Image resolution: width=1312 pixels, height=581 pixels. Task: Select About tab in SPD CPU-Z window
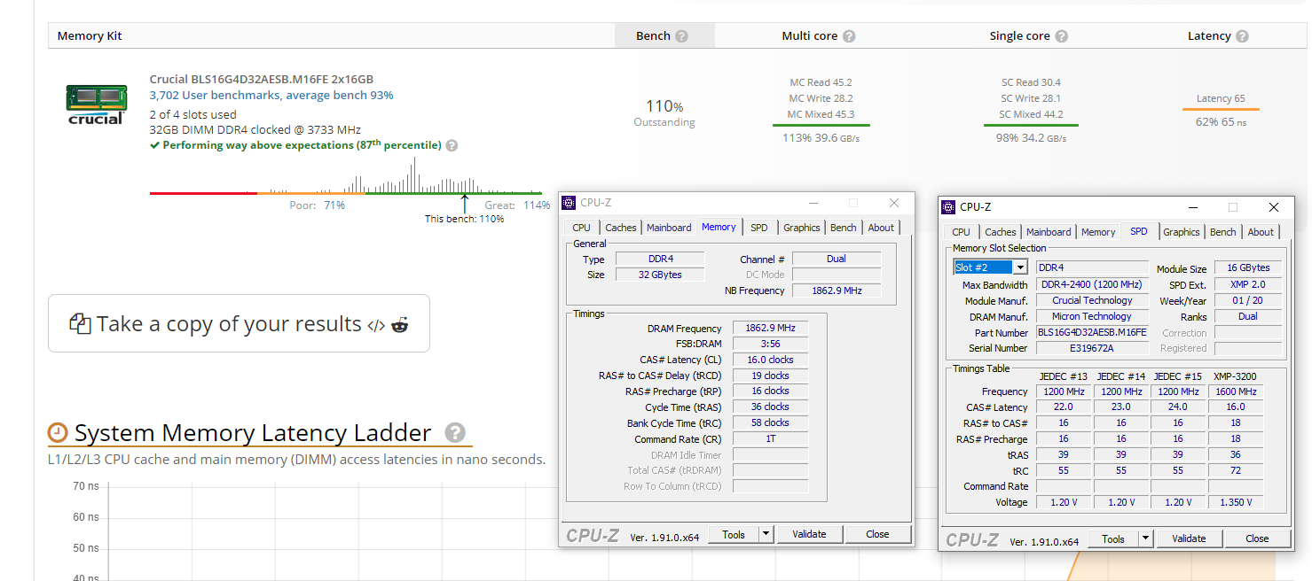(1261, 232)
